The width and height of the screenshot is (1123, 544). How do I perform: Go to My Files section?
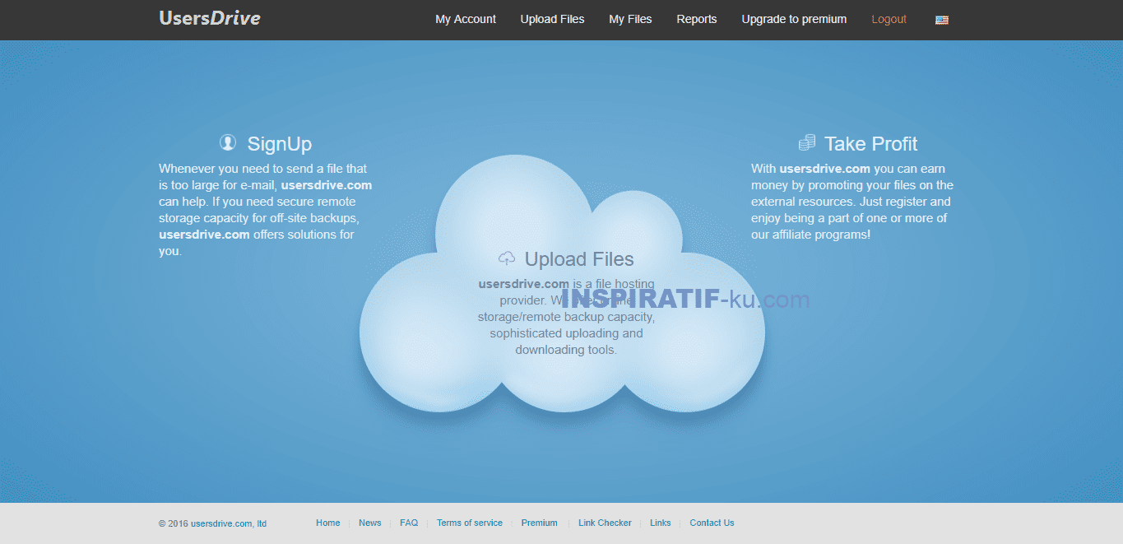pos(630,19)
